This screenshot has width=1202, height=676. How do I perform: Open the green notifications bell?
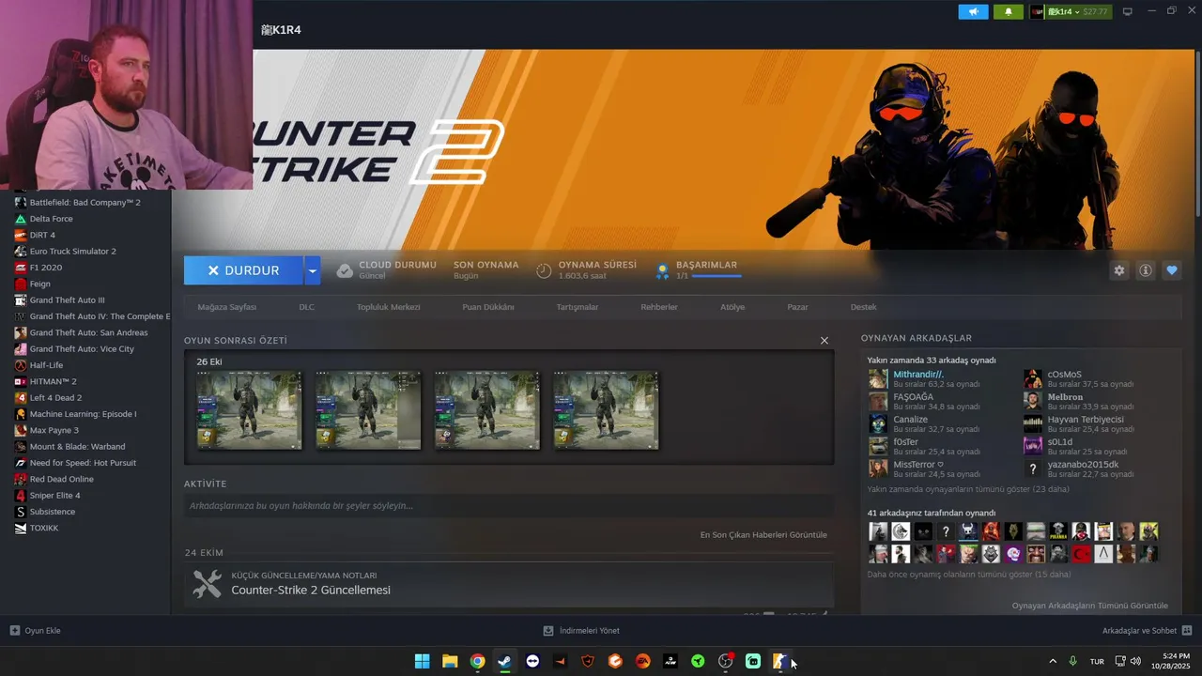pos(1009,11)
